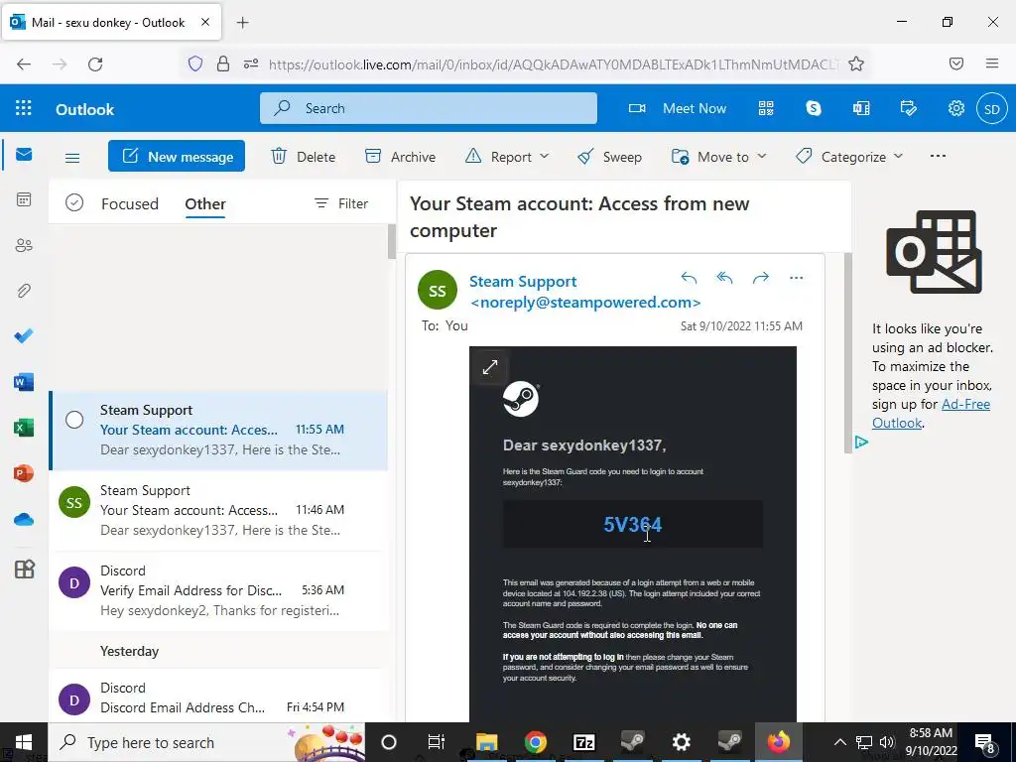Open Skype from the Outlook header

[814, 108]
